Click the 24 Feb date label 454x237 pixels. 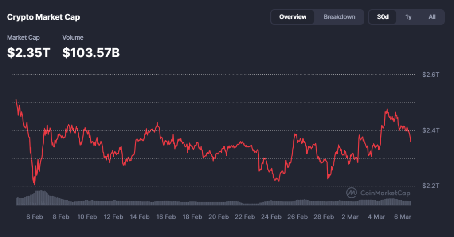pyautogui.click(x=271, y=217)
